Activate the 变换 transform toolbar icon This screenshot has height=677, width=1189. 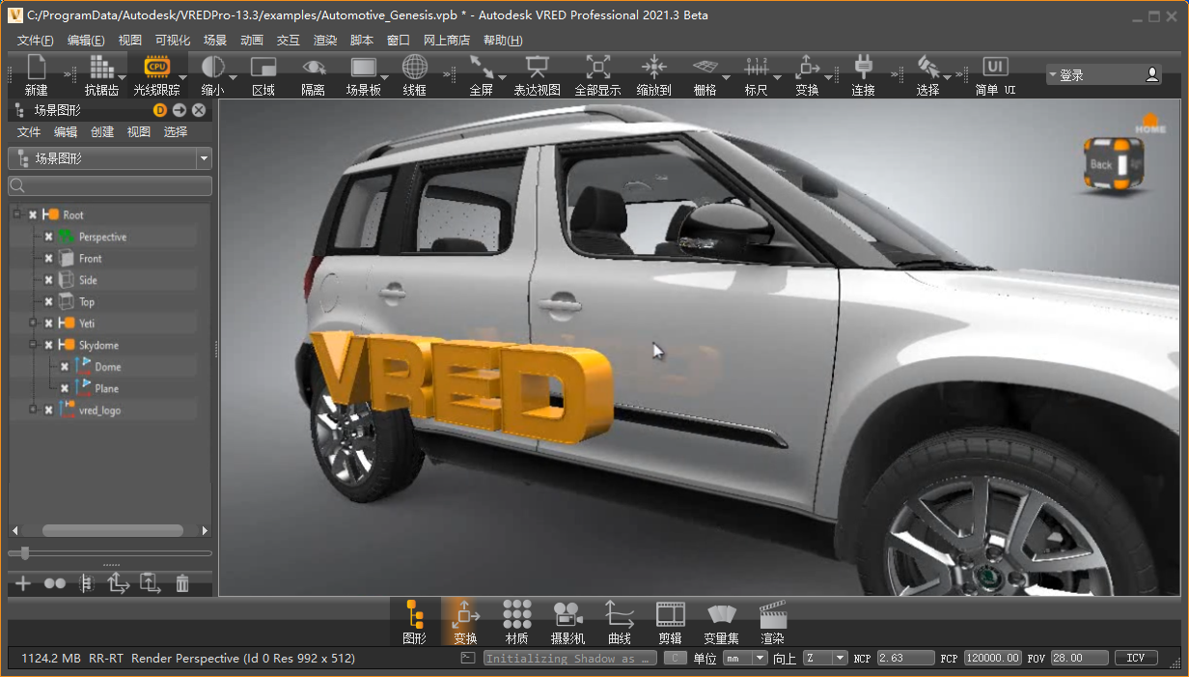click(807, 67)
